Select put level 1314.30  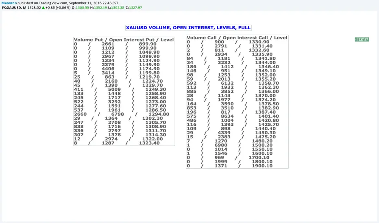tap(156, 135)
